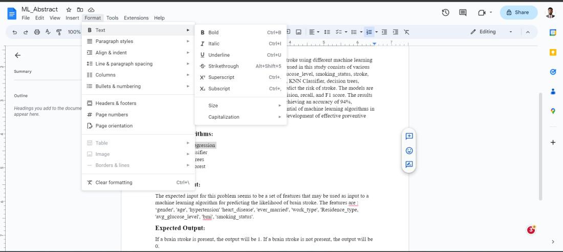Screen dimensions: 563x252
Task: Open the Zoom level 100% dropdown
Action: (x=74, y=32)
